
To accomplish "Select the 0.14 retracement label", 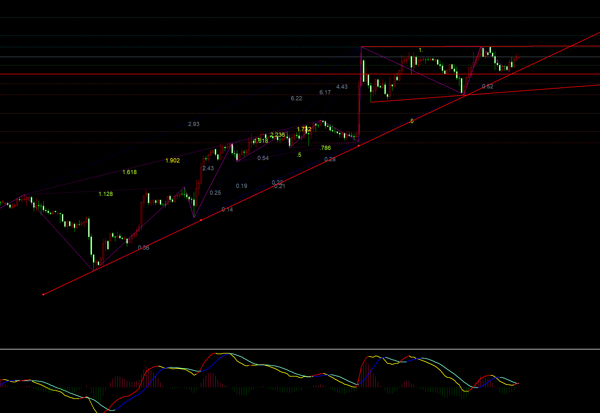I will [x=227, y=209].
